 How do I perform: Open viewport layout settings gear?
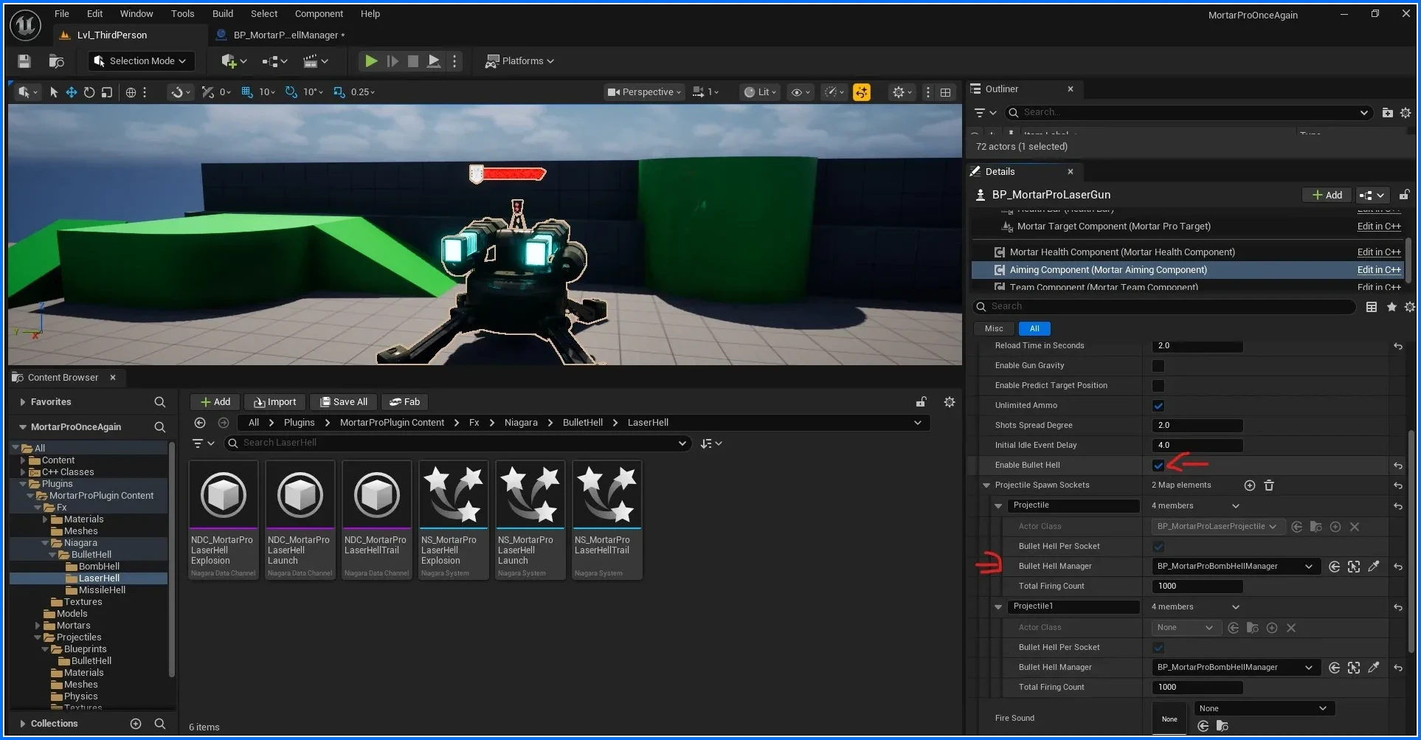click(x=899, y=92)
